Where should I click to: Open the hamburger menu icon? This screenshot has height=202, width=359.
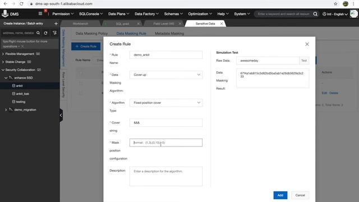(x=40, y=13)
